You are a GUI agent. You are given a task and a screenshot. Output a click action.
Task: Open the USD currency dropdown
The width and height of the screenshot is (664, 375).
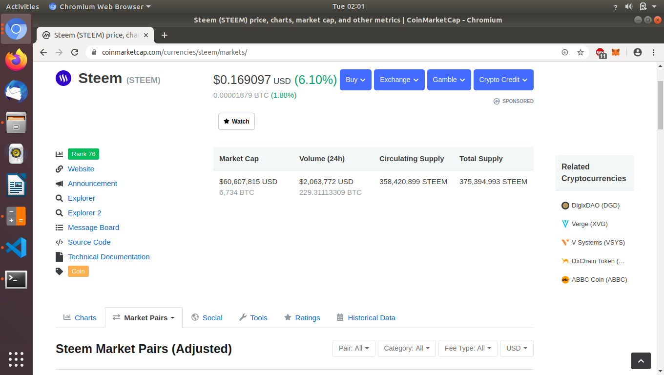point(517,348)
